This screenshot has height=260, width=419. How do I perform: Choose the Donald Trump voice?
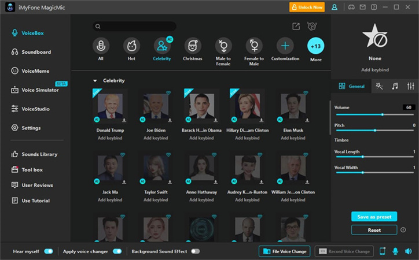click(110, 106)
